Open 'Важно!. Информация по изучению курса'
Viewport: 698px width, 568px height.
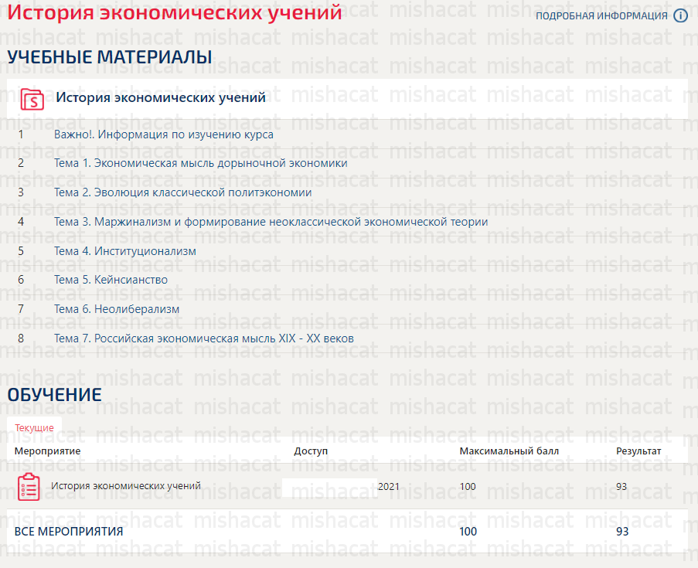pos(164,134)
